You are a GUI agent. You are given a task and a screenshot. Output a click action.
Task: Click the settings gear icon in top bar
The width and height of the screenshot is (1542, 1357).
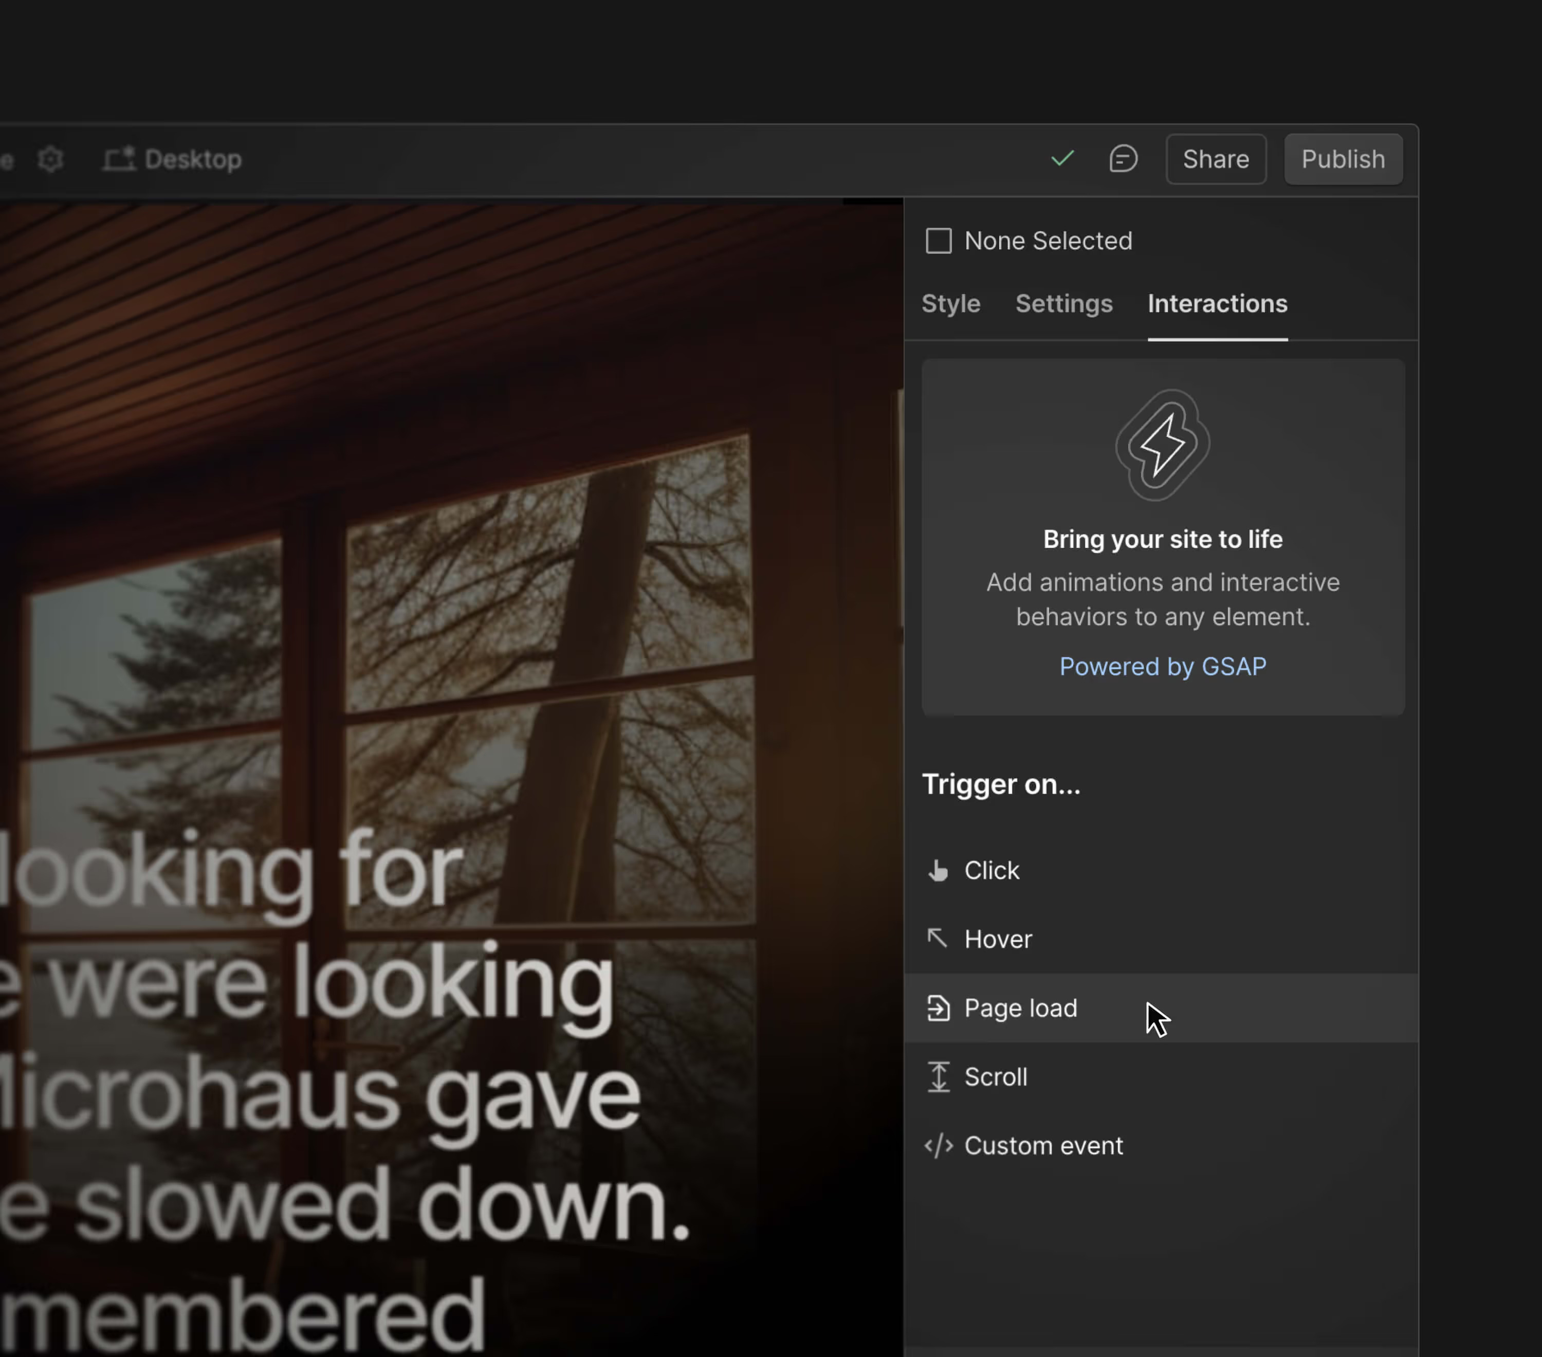click(x=50, y=159)
